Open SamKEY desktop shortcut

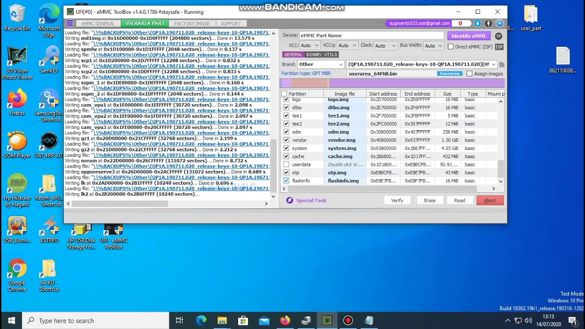(x=49, y=60)
